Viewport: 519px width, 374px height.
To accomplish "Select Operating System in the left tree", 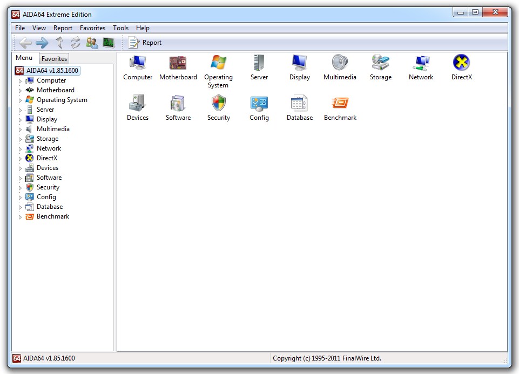I will 62,100.
